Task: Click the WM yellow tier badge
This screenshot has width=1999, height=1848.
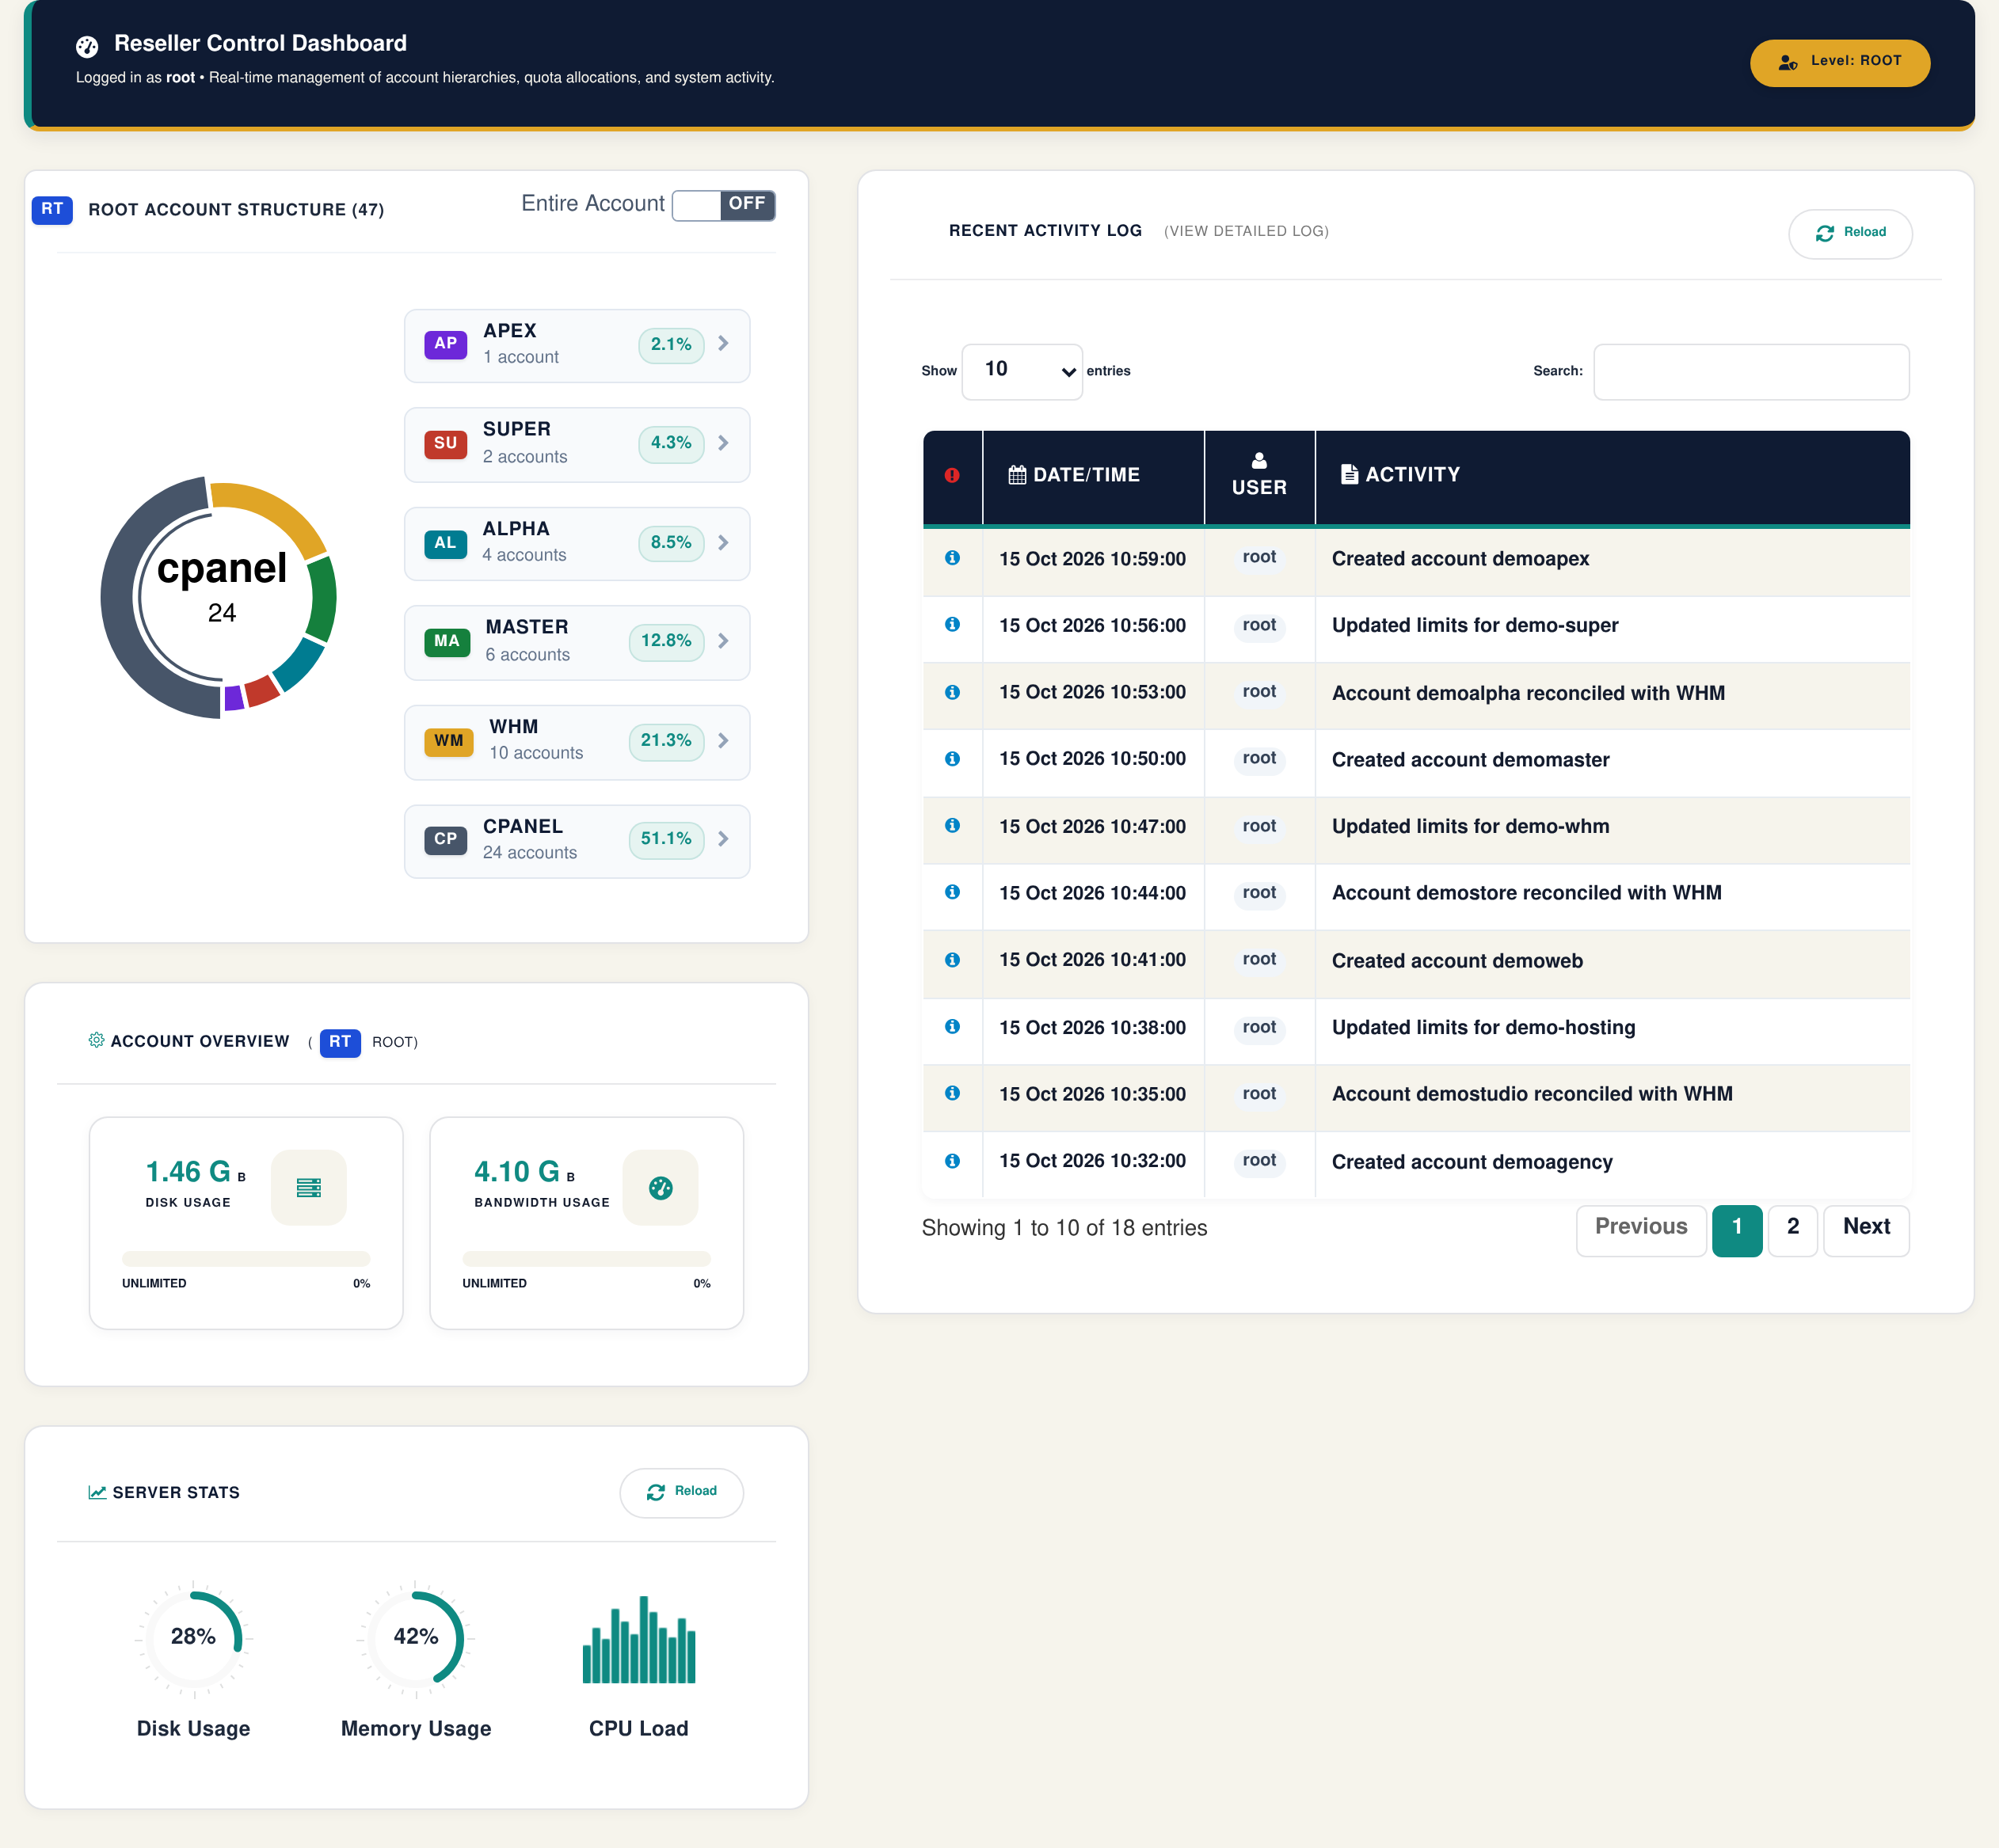Action: tap(448, 741)
